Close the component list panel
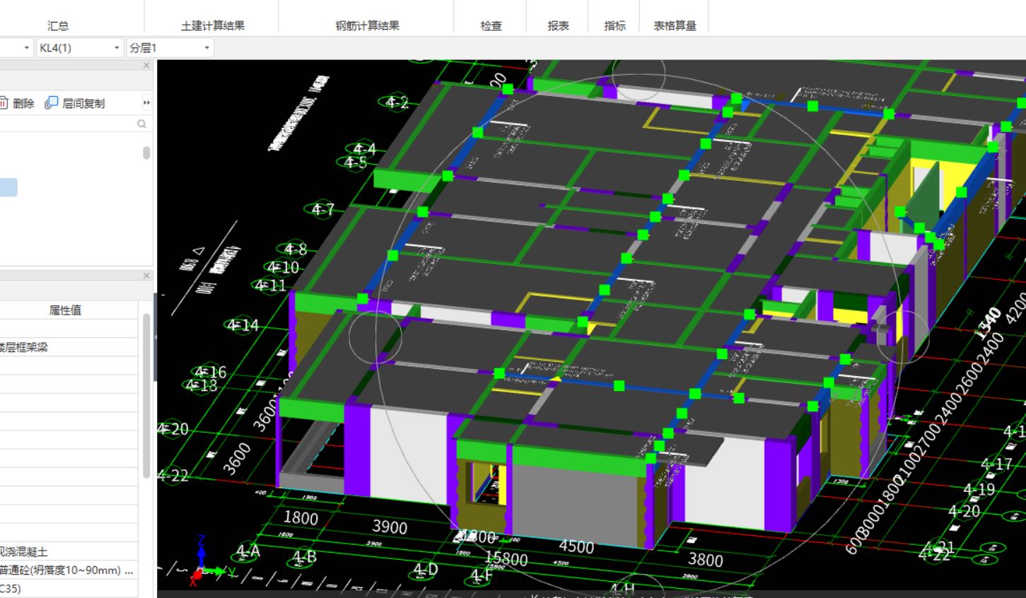The height and width of the screenshot is (598, 1026). pos(146,65)
